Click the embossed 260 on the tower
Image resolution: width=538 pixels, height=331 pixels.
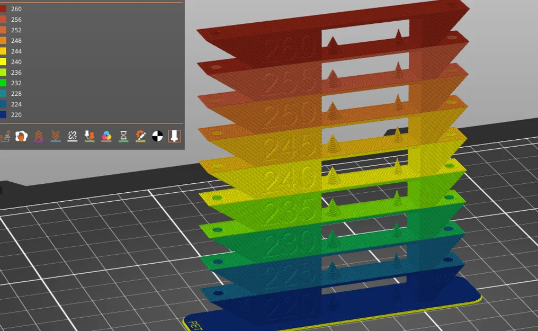click(290, 48)
